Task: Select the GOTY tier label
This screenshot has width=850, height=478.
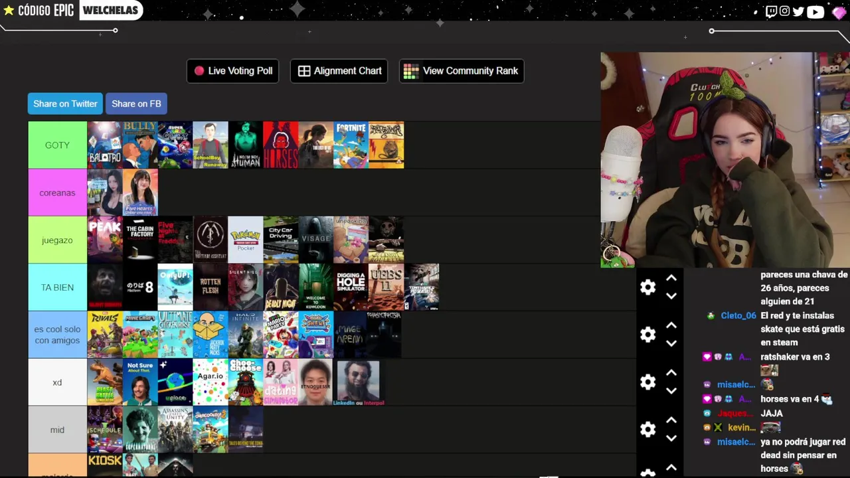Action: click(57, 145)
